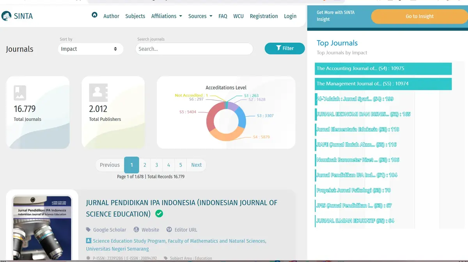Viewport: 468px width, 262px height.
Task: Click the Go to Insight button
Action: 419,16
